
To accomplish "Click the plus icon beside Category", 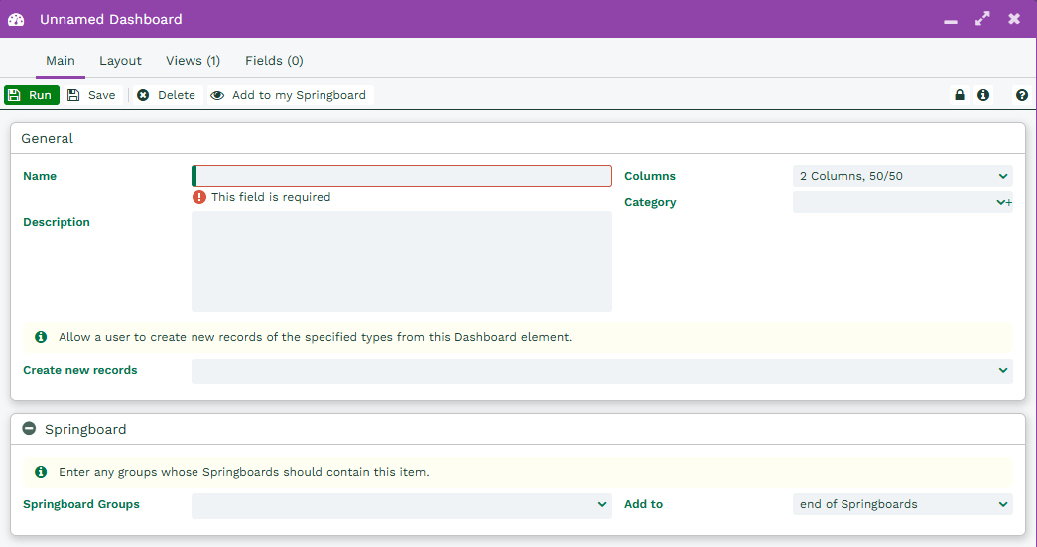I will 1009,203.
